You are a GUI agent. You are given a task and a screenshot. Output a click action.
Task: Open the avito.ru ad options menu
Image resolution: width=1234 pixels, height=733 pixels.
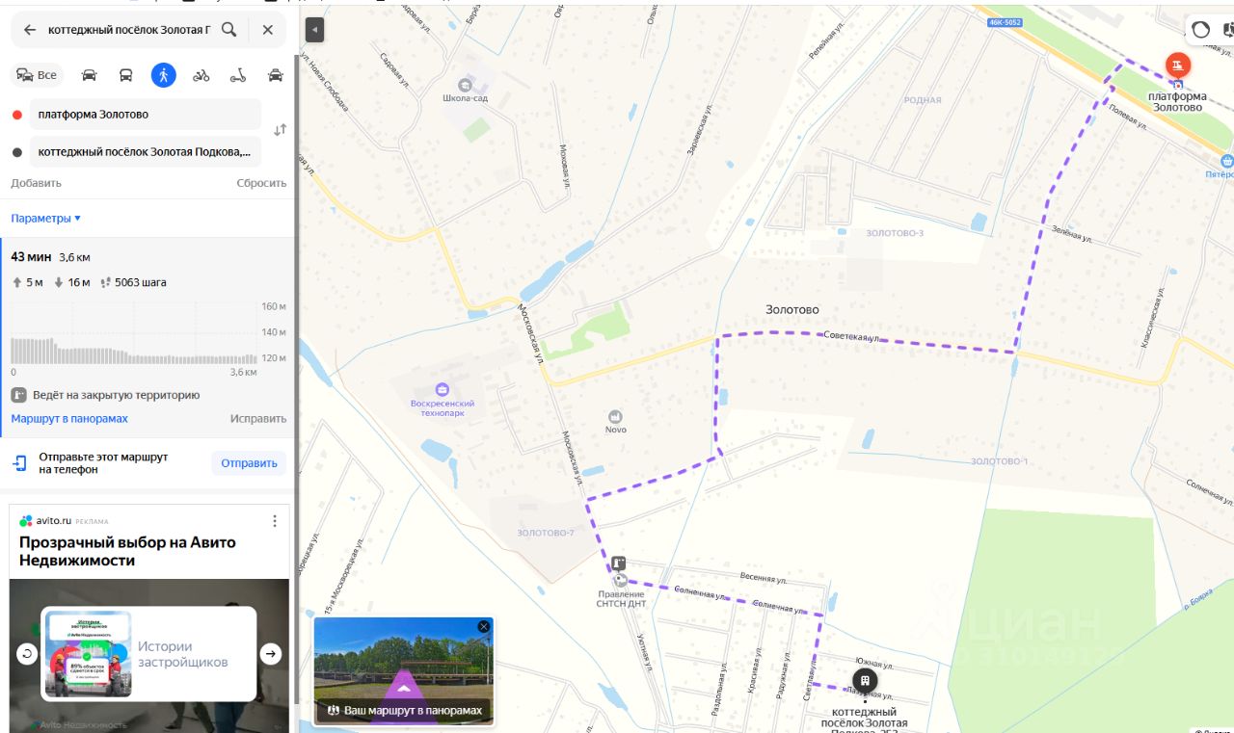pyautogui.click(x=275, y=521)
